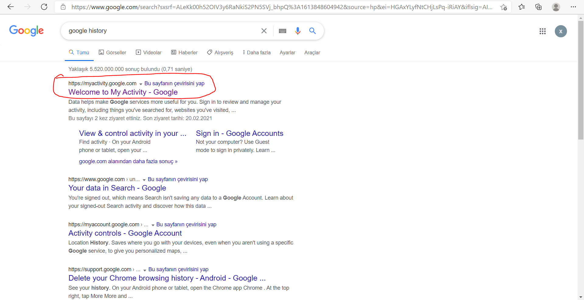Reload the page with the refresh icon

[x=44, y=7]
